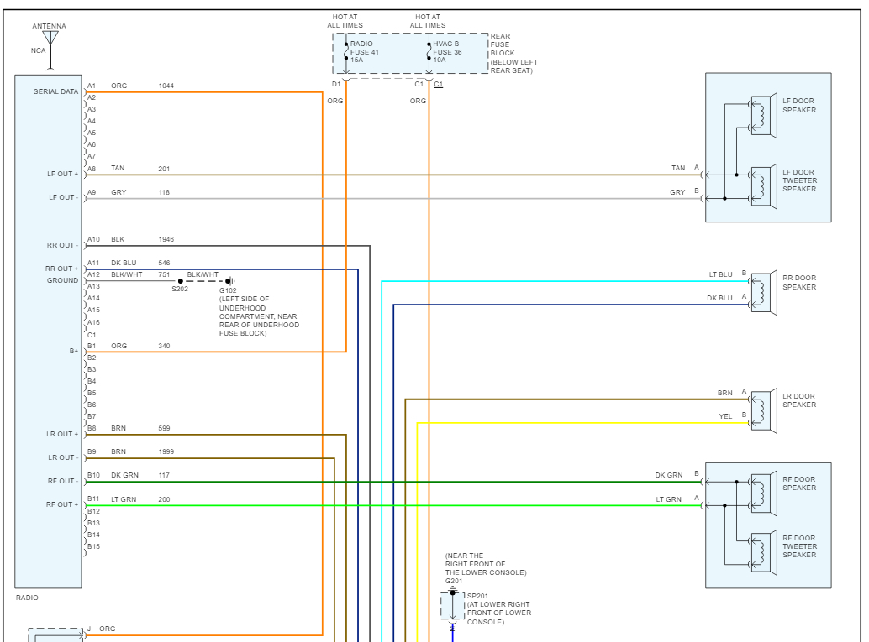Screen dimensions: 869x642
Task: Click the LR OUT - pin label
Action: point(62,457)
